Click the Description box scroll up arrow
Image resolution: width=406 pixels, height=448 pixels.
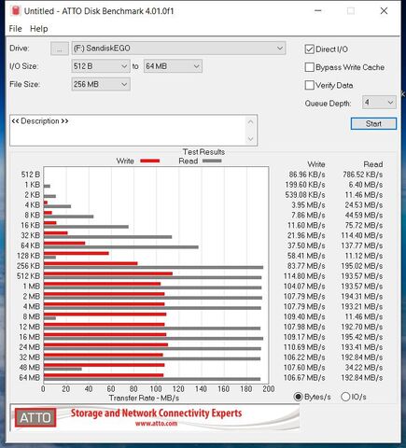coord(251,121)
